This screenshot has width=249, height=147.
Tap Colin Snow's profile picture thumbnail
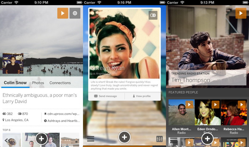pyautogui.click(x=13, y=64)
